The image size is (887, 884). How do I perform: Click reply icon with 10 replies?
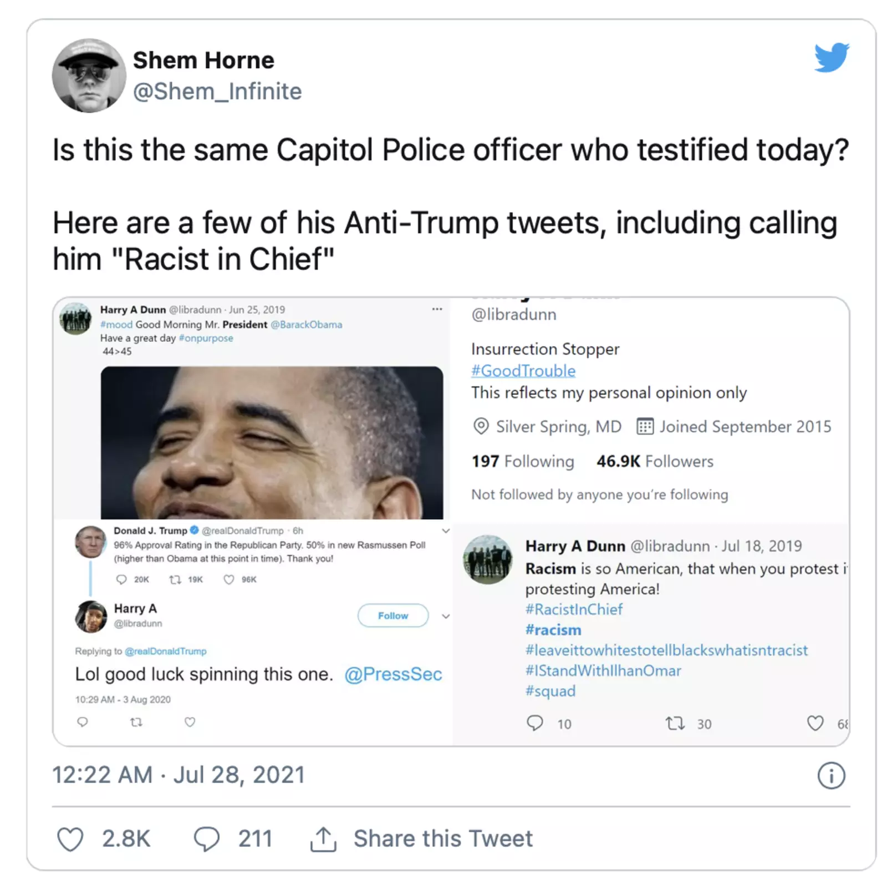(535, 723)
